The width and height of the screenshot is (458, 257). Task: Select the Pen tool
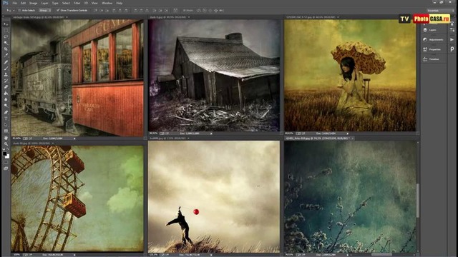pyautogui.click(x=6, y=112)
